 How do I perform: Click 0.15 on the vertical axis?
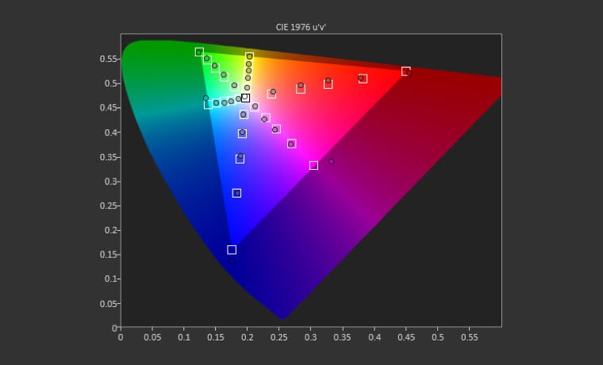(x=108, y=255)
